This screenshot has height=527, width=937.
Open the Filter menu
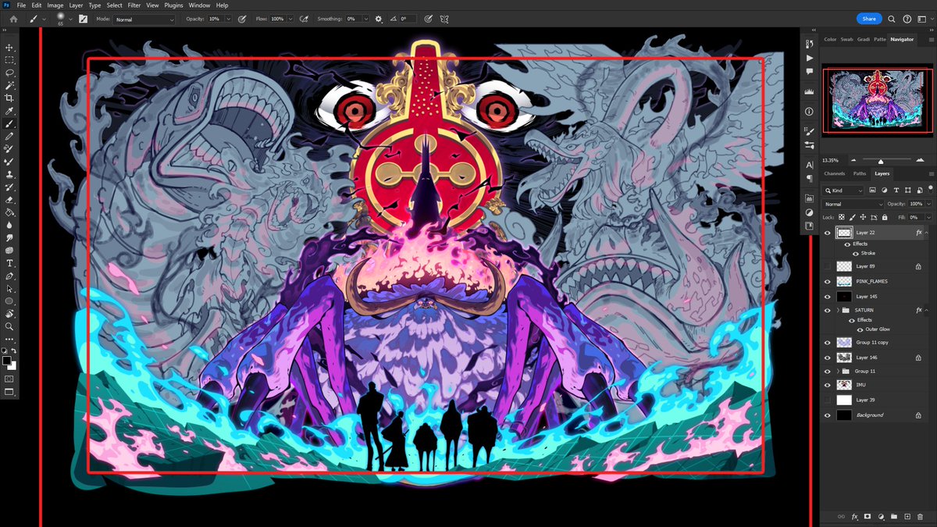134,5
